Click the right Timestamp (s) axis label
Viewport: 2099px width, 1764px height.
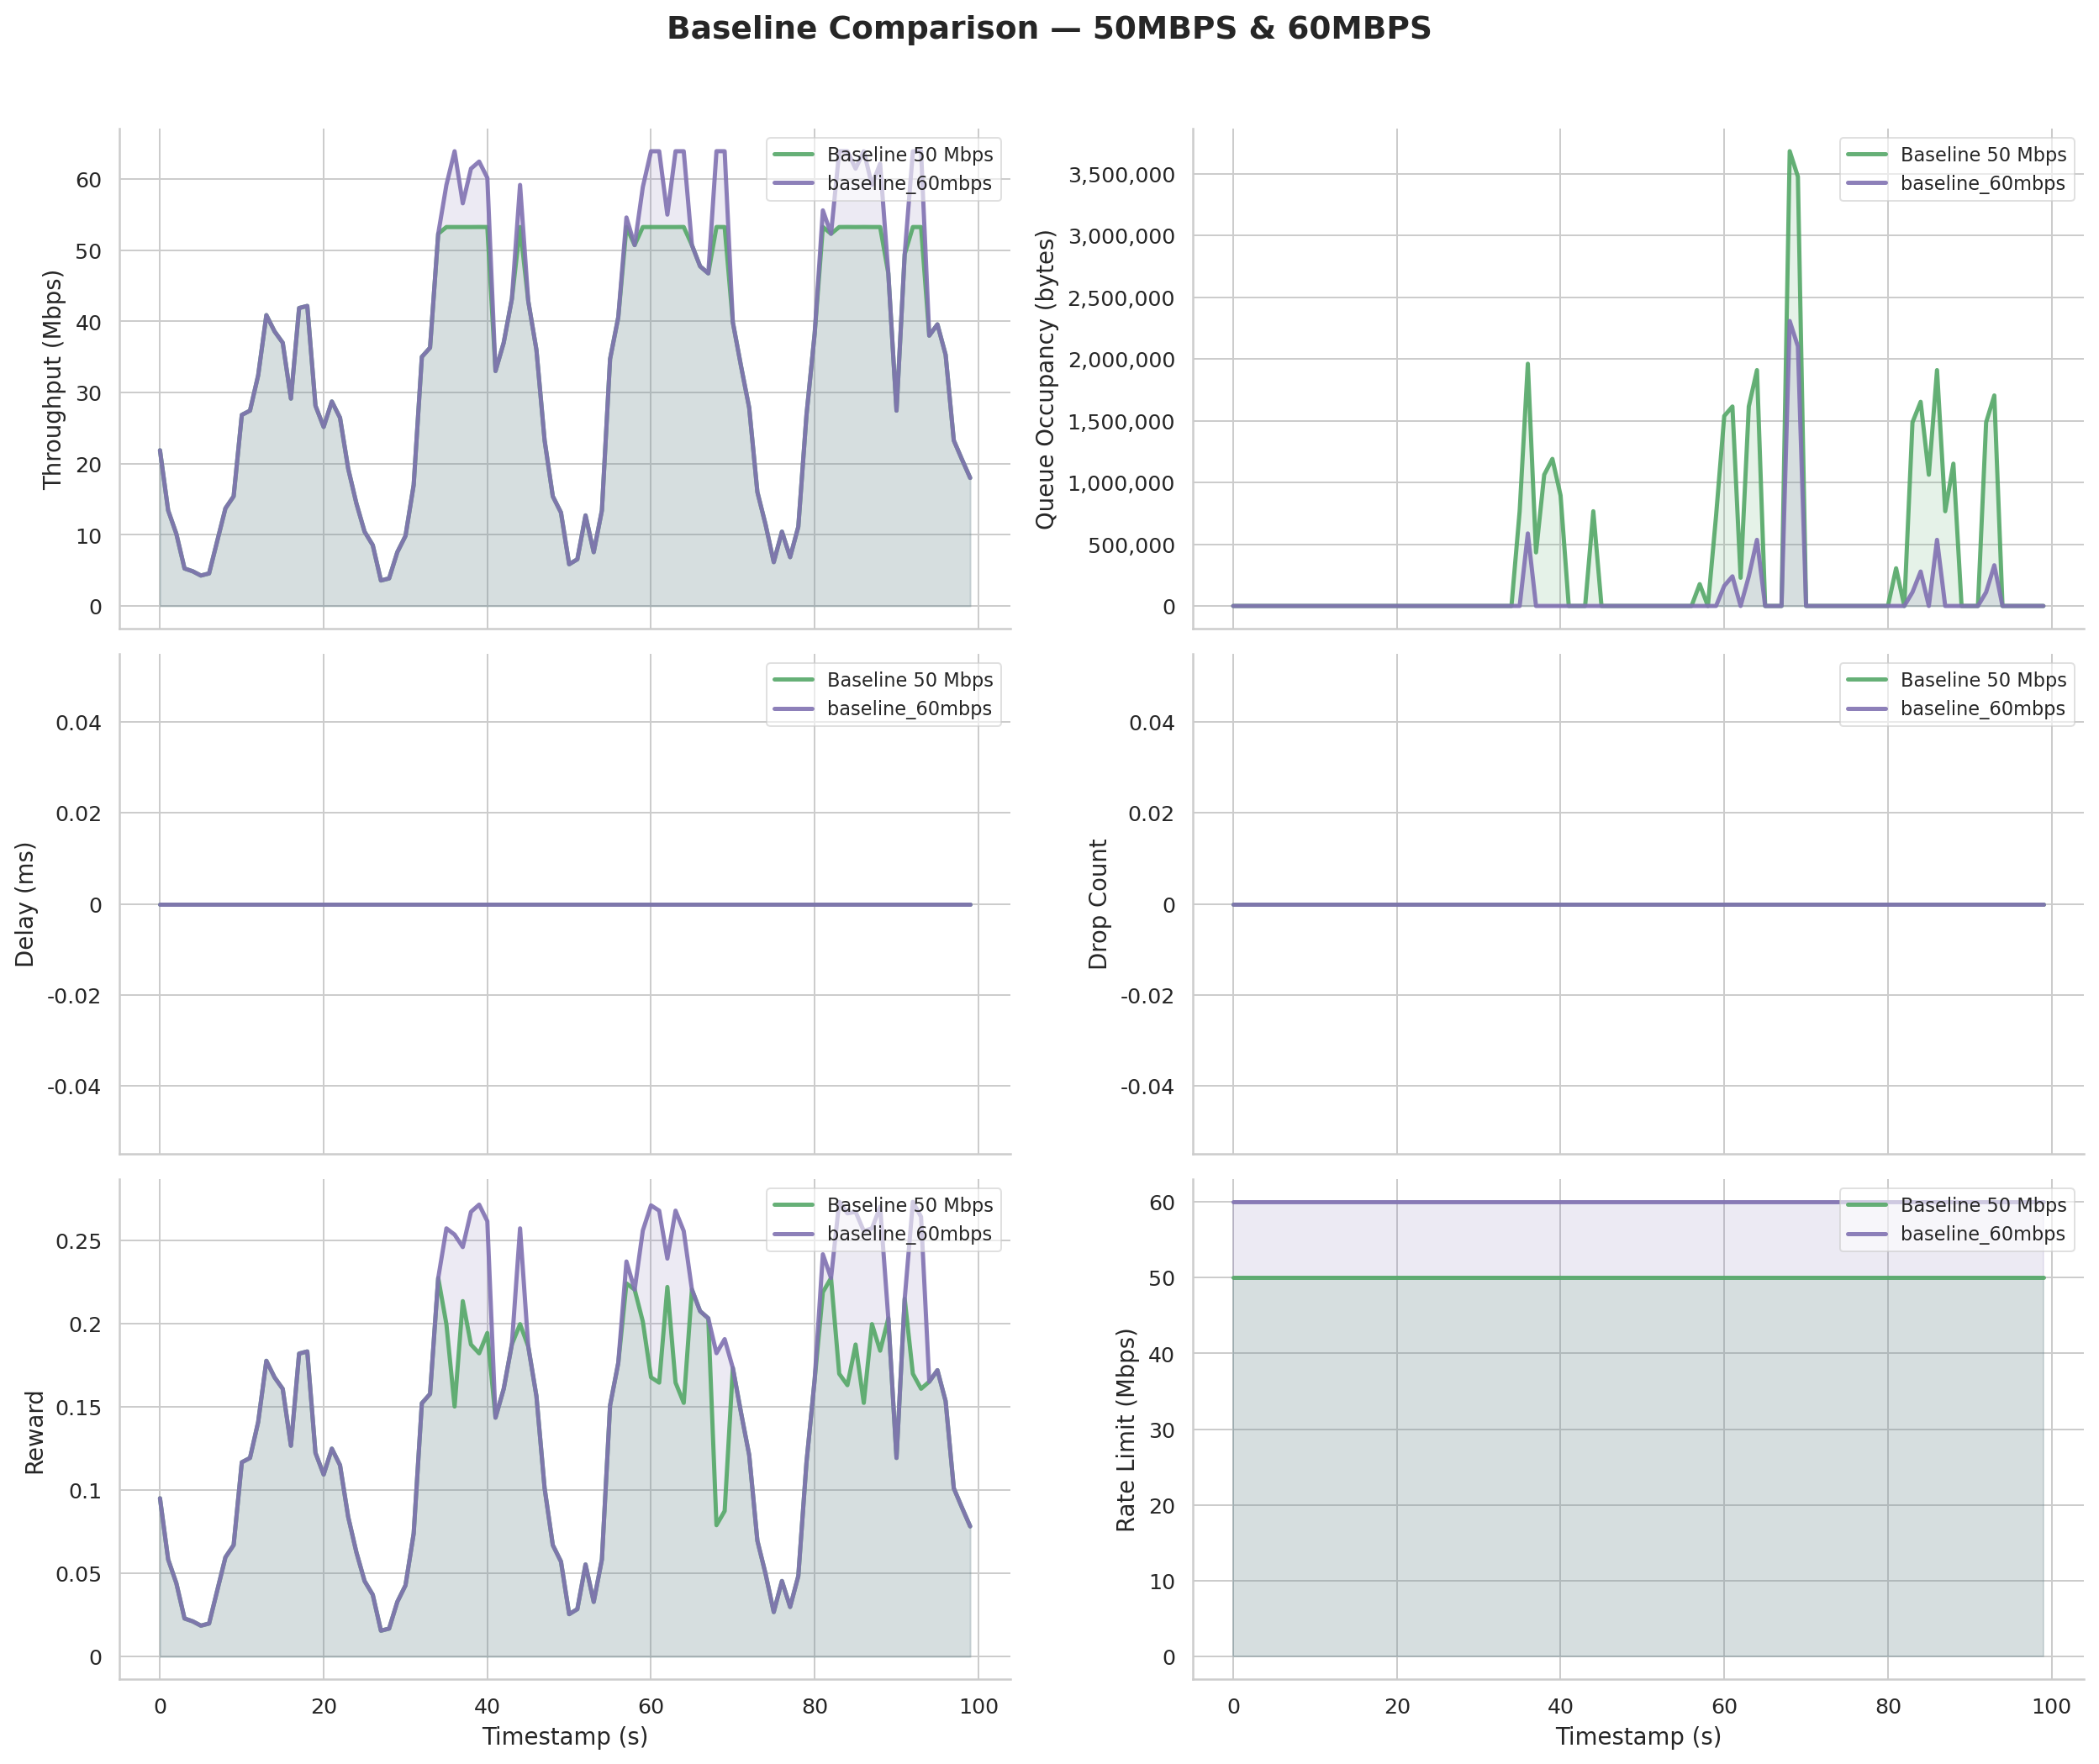[1638, 1736]
